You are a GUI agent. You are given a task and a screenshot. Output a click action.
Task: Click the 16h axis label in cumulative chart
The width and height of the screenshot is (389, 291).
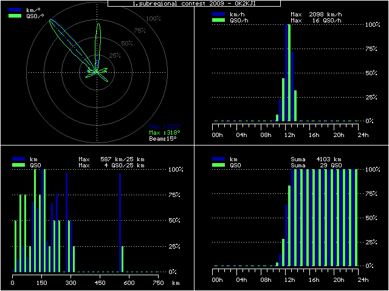(x=314, y=280)
